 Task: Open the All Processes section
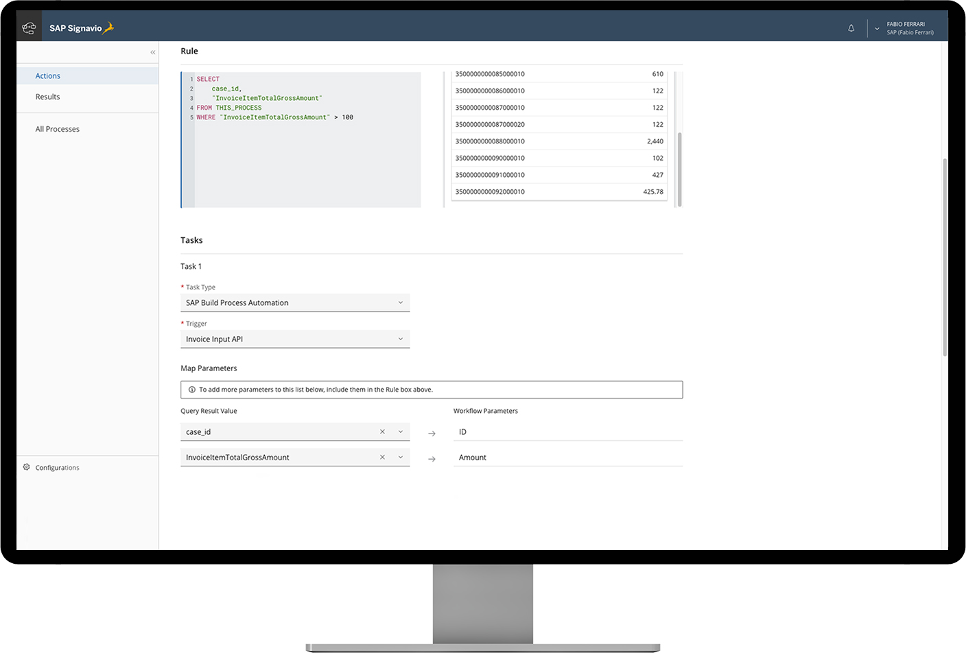tap(58, 129)
